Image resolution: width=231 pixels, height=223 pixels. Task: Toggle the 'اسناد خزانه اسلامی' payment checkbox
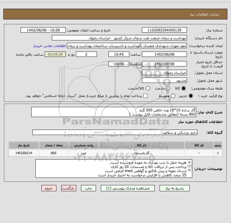coord(145,96)
